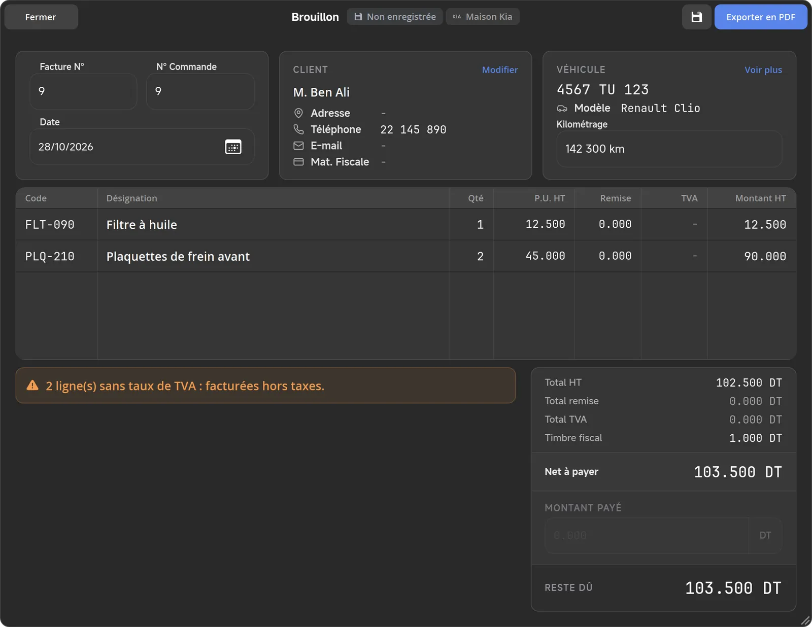The width and height of the screenshot is (812, 627).
Task: Click the warning triangle icon in TVA alert
Action: (32, 386)
